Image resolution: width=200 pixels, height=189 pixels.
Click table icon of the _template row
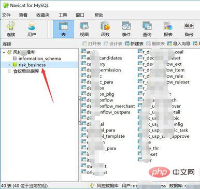pos(84,136)
